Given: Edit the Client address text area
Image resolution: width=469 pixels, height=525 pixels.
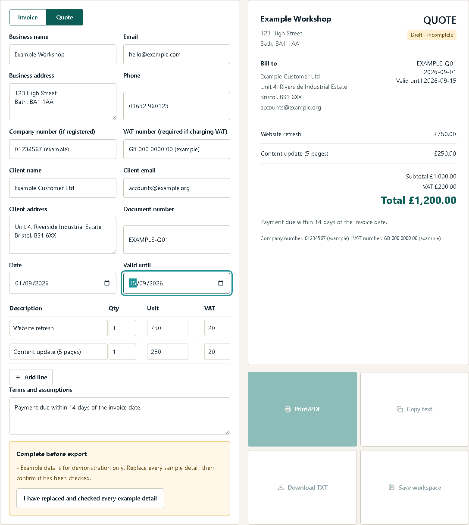Looking at the screenshot, I should coord(63,235).
